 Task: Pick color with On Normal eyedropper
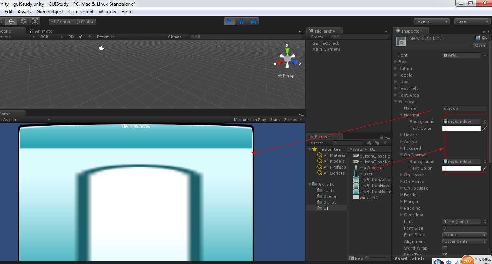pyautogui.click(x=485, y=168)
